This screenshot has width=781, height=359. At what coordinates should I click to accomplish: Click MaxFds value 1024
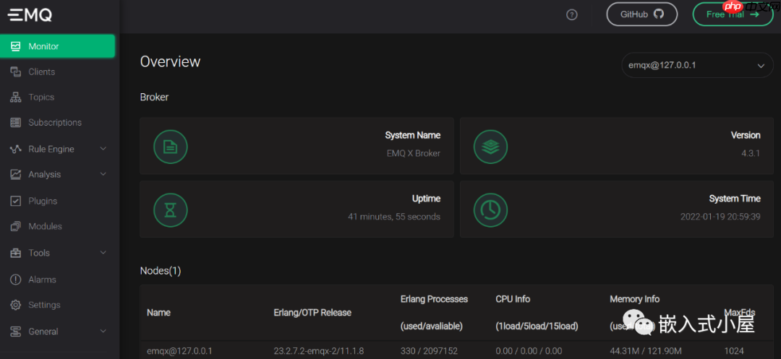[734, 351]
